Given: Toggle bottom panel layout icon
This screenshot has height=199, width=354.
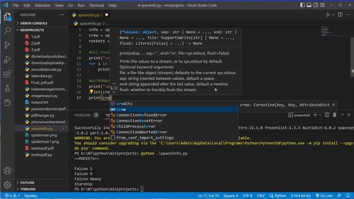Looking at the screenshot, I should pos(309,5).
